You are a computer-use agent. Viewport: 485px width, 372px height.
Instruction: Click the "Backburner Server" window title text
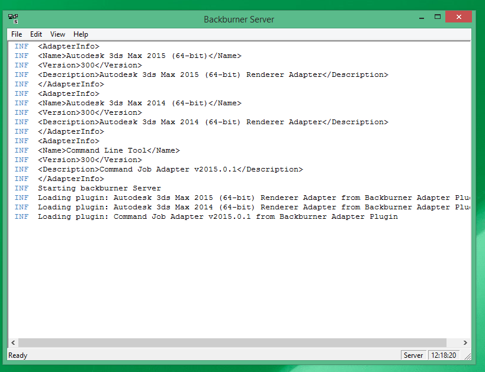[x=239, y=19]
